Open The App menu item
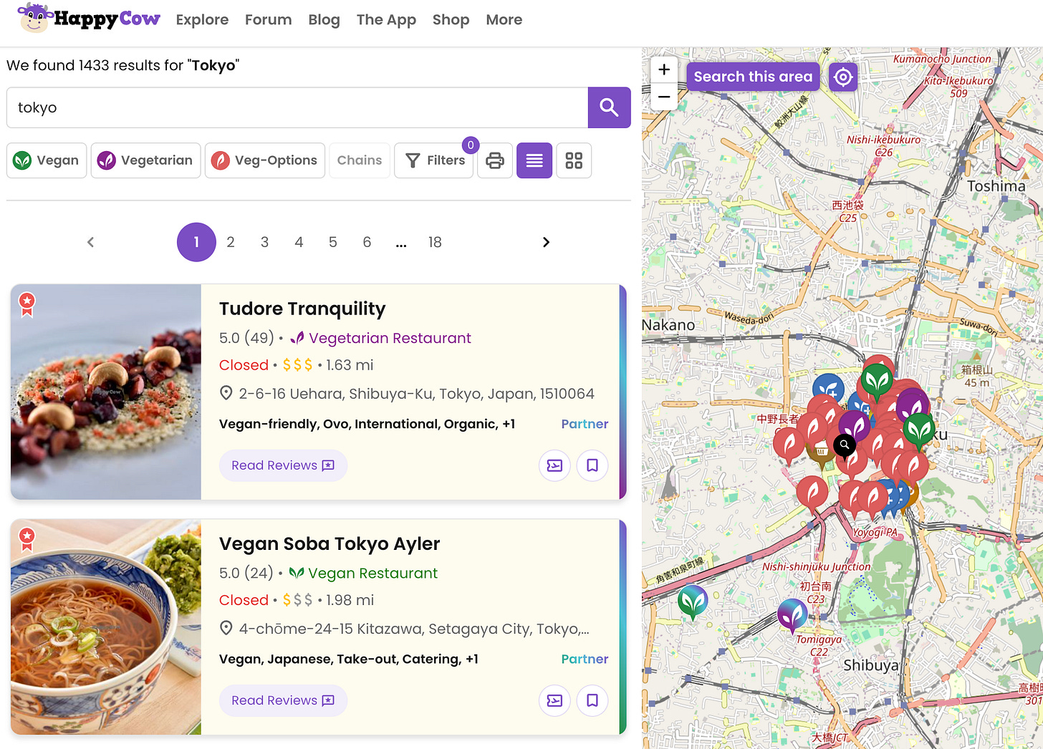The height and width of the screenshot is (749, 1043). [386, 20]
